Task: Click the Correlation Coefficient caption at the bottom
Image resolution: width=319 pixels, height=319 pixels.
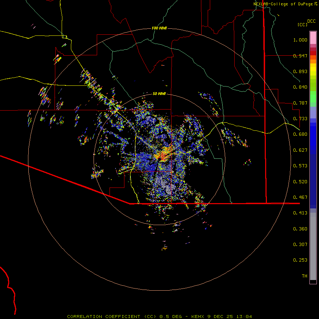Action: click(159, 317)
